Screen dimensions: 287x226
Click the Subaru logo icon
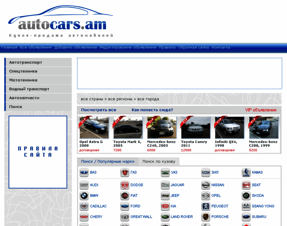point(246,217)
